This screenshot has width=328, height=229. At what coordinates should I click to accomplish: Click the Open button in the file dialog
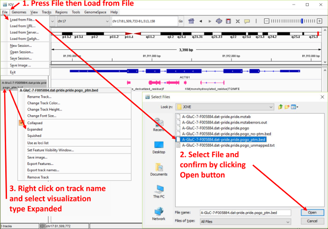coord(313,213)
